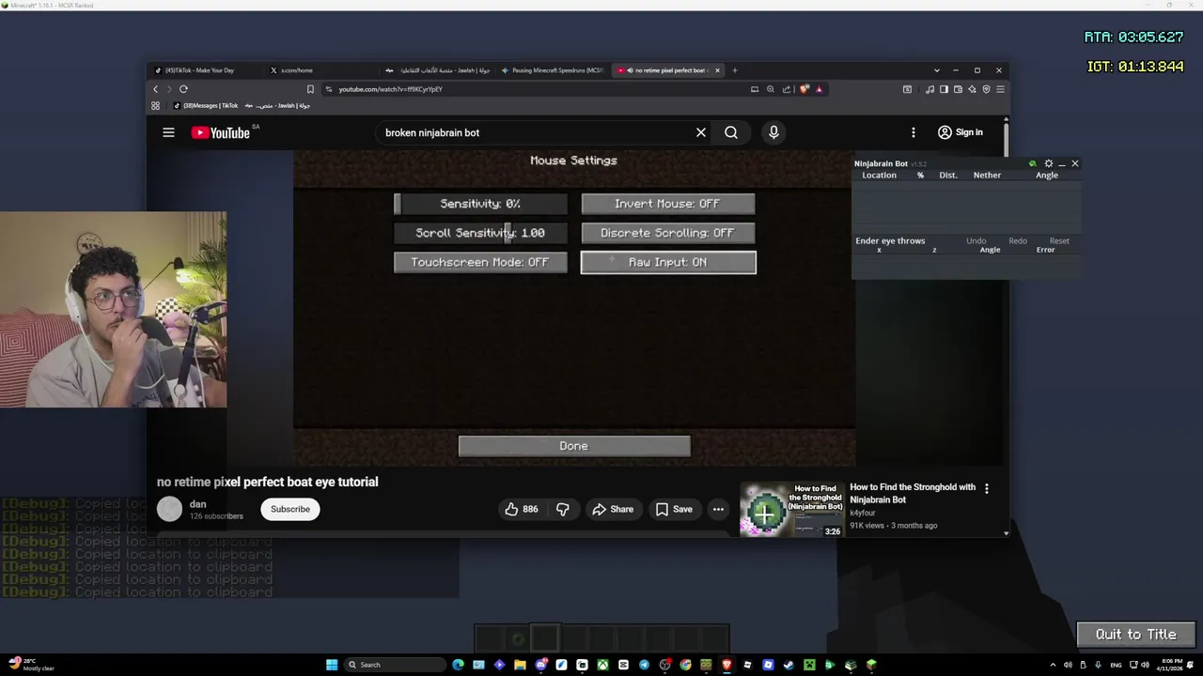Open YouTube settings three-dot menu
This screenshot has height=676, width=1203.
click(913, 132)
